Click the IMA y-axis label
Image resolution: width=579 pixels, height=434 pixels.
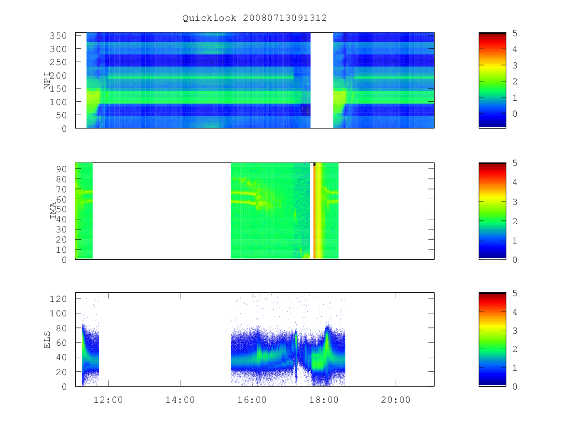54,211
